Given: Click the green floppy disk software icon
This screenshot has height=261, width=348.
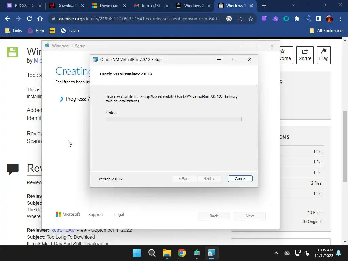Looking at the screenshot, I should point(13,52).
